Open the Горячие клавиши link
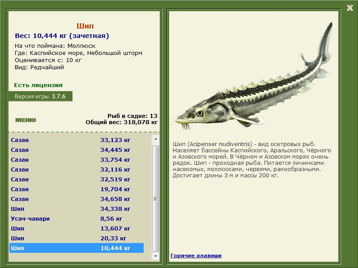This screenshot has height=268, width=358. [196, 255]
